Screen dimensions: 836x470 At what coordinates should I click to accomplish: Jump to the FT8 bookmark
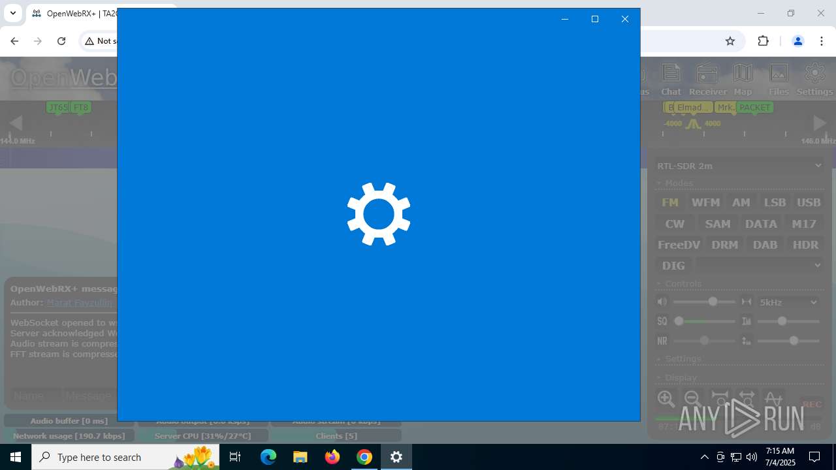click(x=80, y=108)
